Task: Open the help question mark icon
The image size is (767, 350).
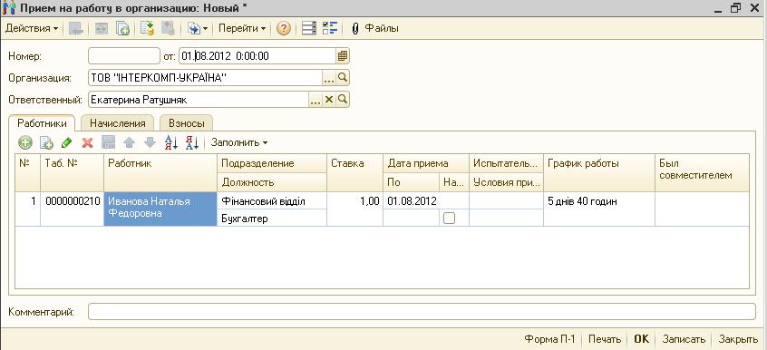Action: [283, 28]
